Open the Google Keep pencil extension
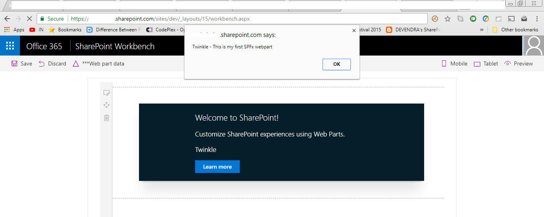Viewport: 544px width, 217px height. coord(486,19)
